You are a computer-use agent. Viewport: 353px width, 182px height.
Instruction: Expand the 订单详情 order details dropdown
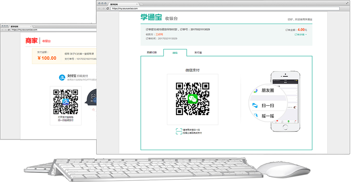(300, 35)
